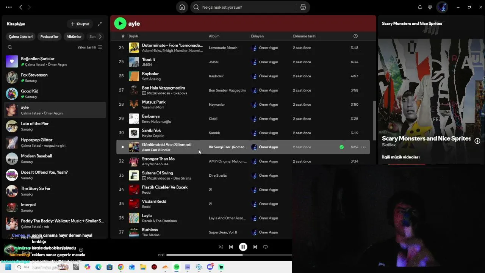This screenshot has width=485, height=273.
Task: Search within your library using the magnifier
Action: (10, 47)
